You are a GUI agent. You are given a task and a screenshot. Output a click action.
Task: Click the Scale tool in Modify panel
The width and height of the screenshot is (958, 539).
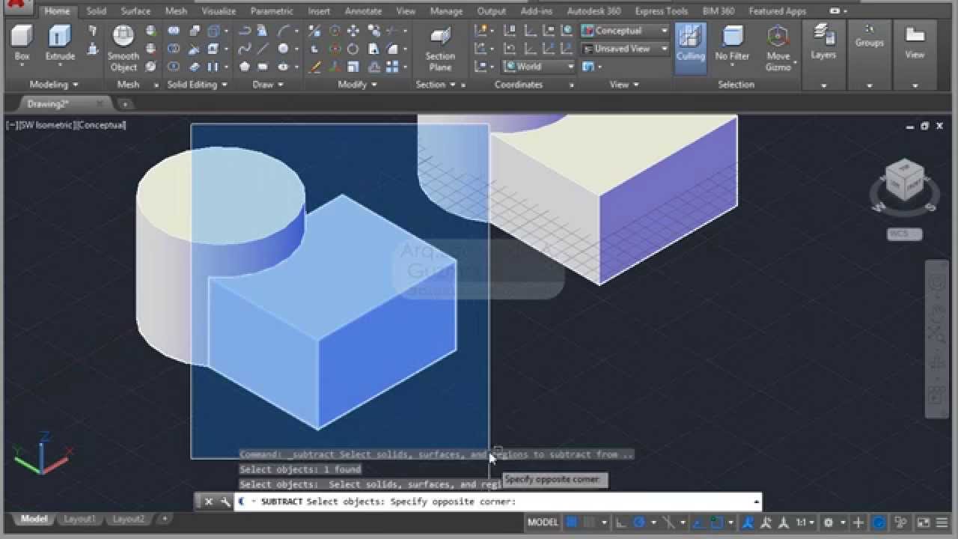[353, 67]
